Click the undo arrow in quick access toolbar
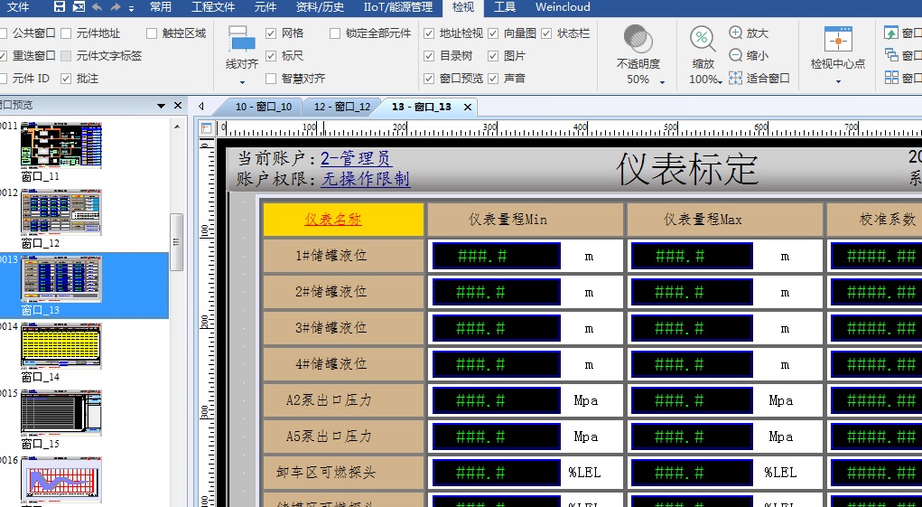 97,7
